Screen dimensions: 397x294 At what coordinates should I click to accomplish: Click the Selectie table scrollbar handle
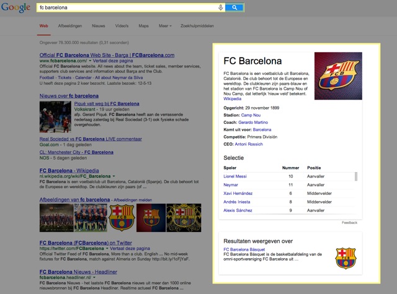pos(356,176)
